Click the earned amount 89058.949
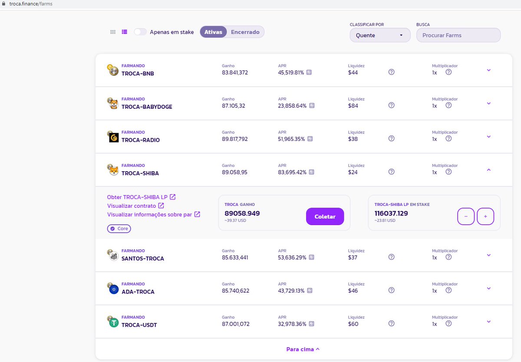The height and width of the screenshot is (362, 521). click(242, 213)
